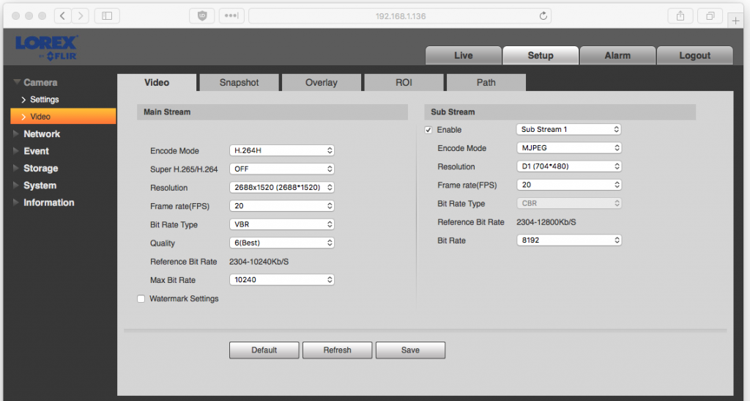Open Main Stream Frame rate dropdown

click(x=282, y=206)
